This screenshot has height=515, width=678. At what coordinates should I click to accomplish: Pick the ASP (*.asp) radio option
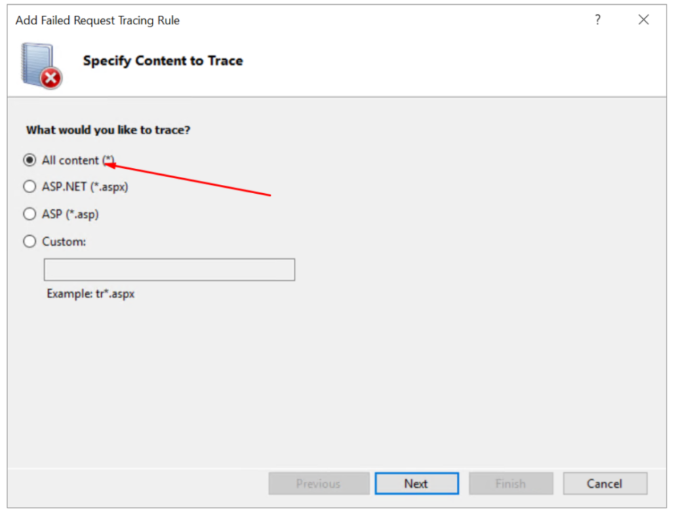pos(29,214)
